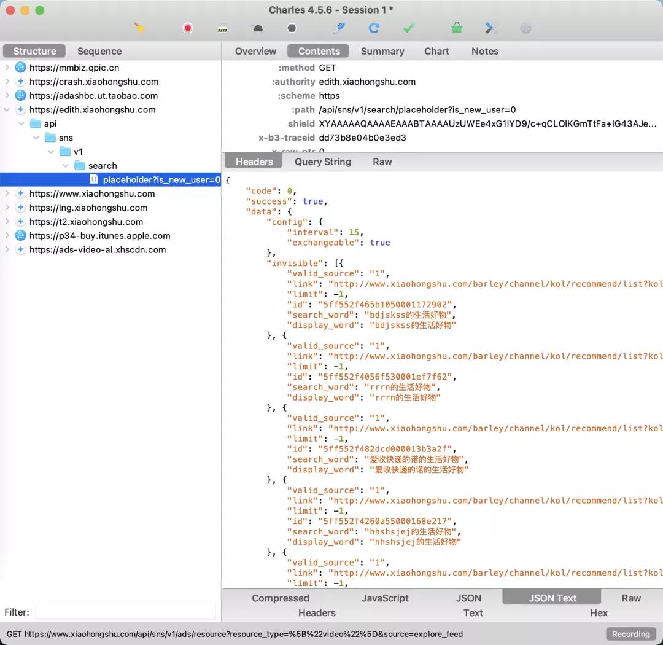Toggle SSL Proxying toolbar icon

pyautogui.click(x=222, y=29)
